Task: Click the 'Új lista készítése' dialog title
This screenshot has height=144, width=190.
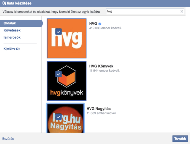Action: pyautogui.click(x=17, y=3)
